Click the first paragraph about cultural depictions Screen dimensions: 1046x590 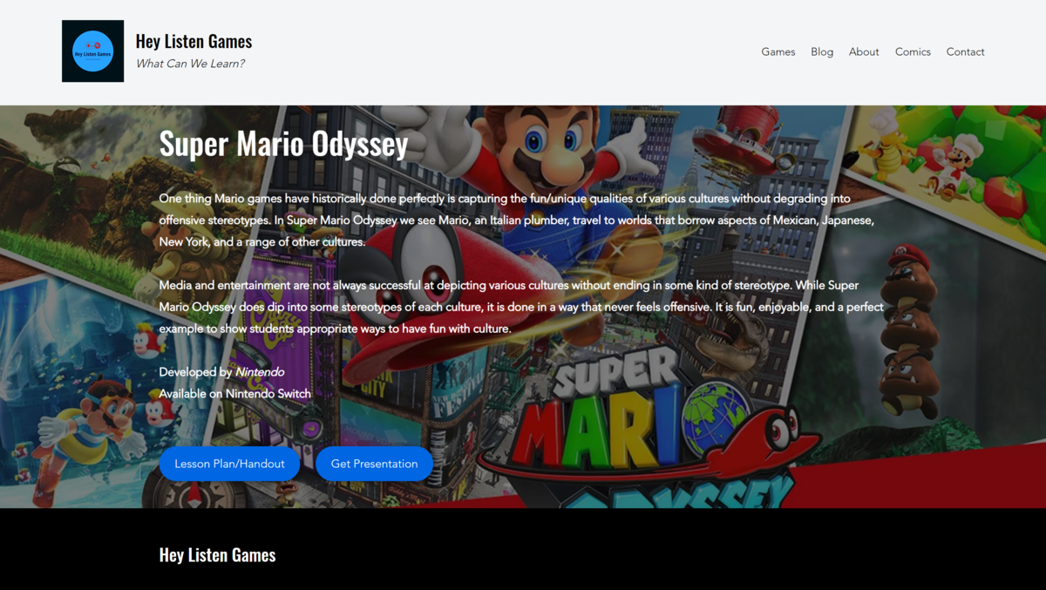(514, 220)
